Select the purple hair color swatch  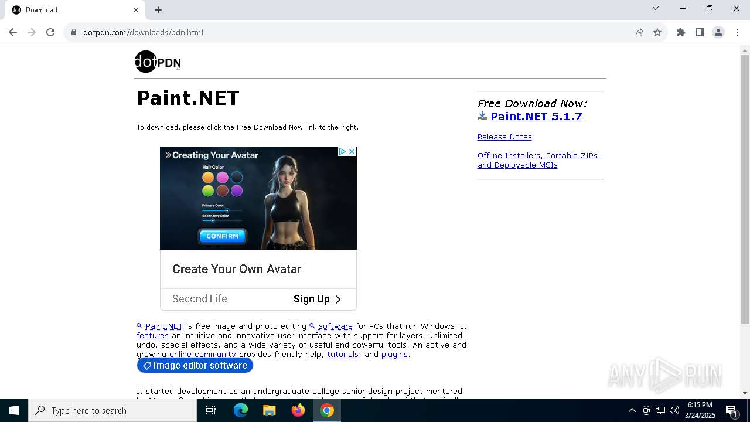click(x=237, y=191)
